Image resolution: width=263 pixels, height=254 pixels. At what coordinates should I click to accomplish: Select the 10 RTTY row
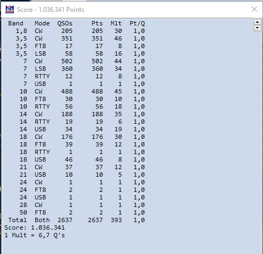click(76, 106)
